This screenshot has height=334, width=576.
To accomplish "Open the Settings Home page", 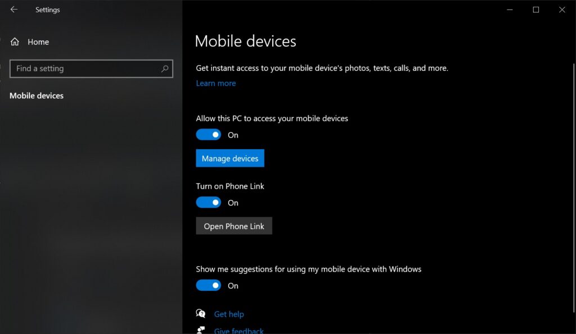I will coord(38,42).
